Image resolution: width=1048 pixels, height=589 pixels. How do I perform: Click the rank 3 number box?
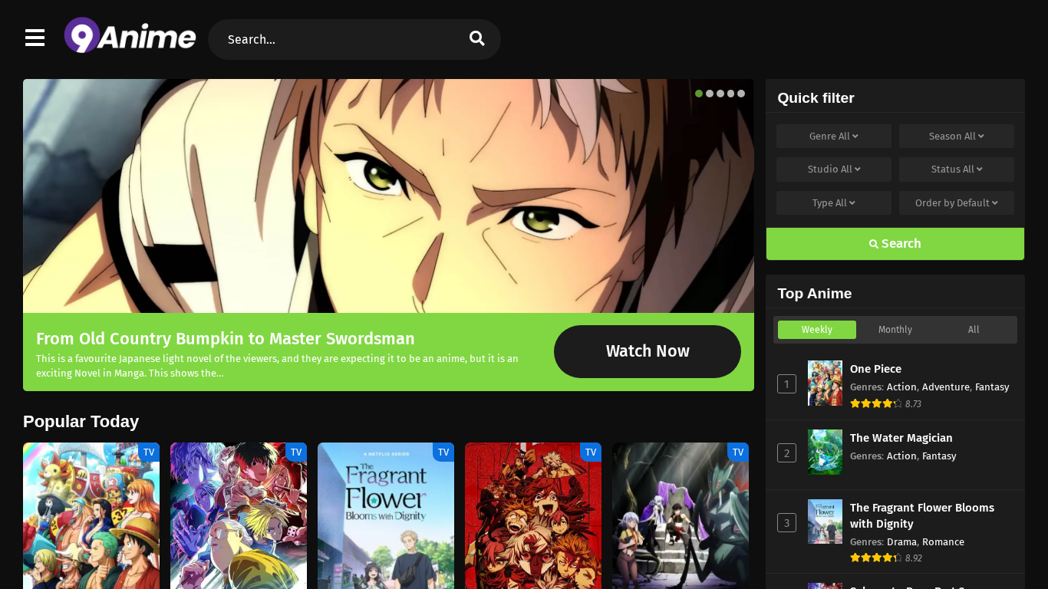pyautogui.click(x=786, y=523)
